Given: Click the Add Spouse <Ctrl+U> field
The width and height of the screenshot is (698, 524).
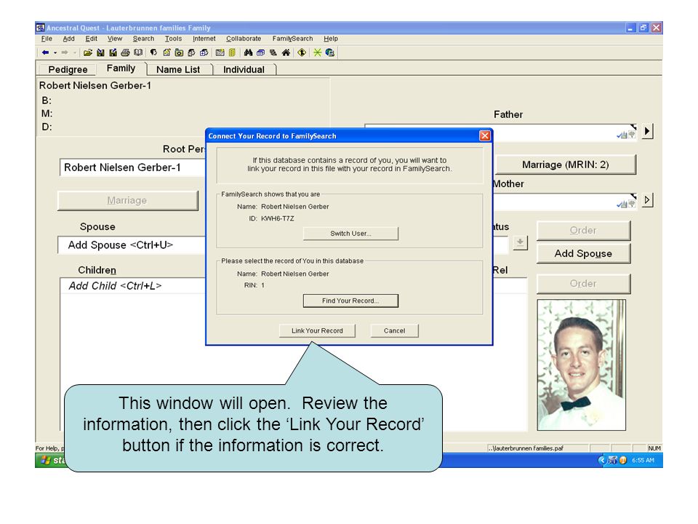Looking at the screenshot, I should click(132, 245).
